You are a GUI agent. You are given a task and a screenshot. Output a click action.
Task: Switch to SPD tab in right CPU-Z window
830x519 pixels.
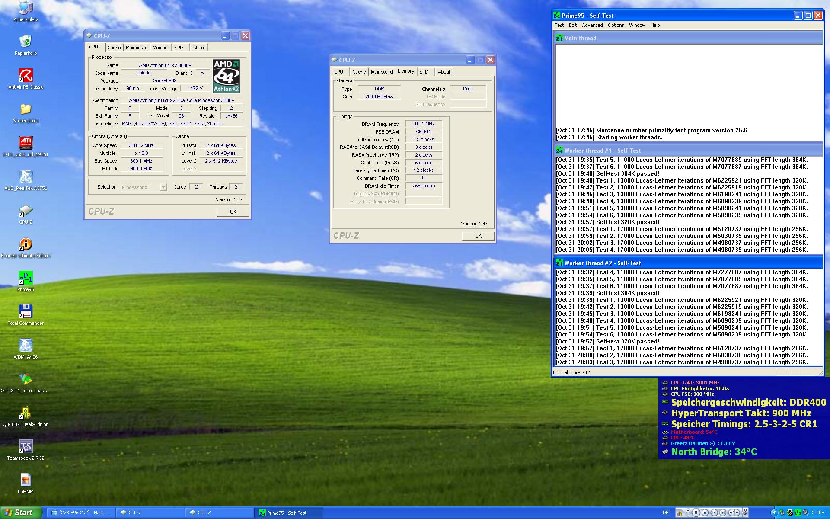(x=424, y=72)
